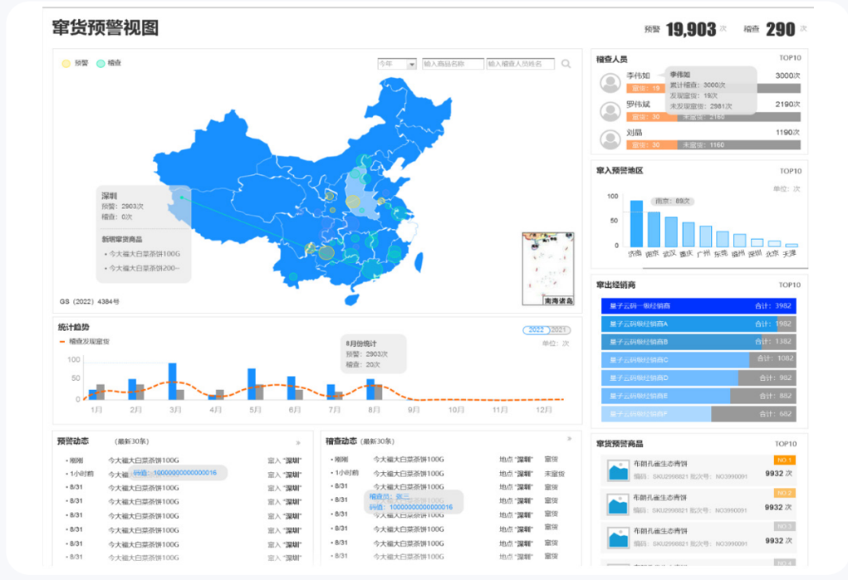This screenshot has height=580, width=848.
Task: Click the 济南 bar in region chart
Action: pyautogui.click(x=636, y=223)
